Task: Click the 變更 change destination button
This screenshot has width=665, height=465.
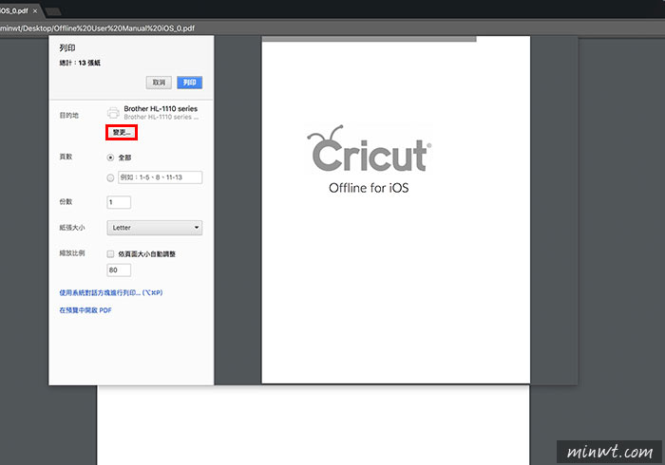Action: pos(122,133)
